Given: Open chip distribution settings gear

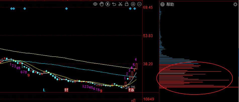Looking at the screenshot, I should pyautogui.click(x=235, y=4).
